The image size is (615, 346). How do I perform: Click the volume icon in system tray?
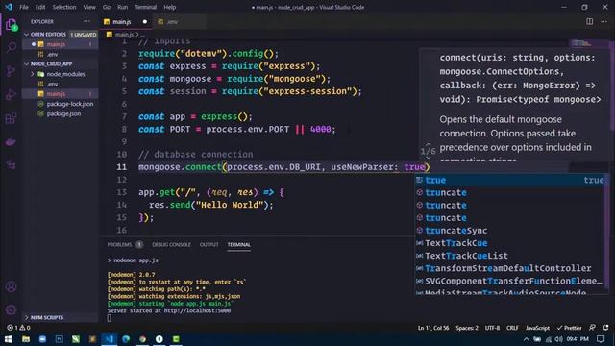(x=559, y=339)
